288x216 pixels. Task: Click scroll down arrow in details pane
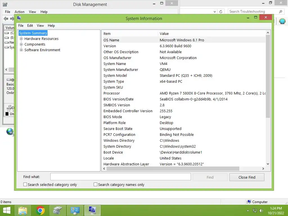[268, 164]
